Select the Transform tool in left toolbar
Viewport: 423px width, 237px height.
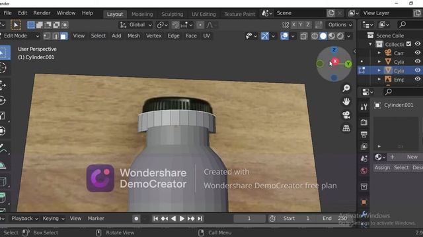[x=3, y=131]
